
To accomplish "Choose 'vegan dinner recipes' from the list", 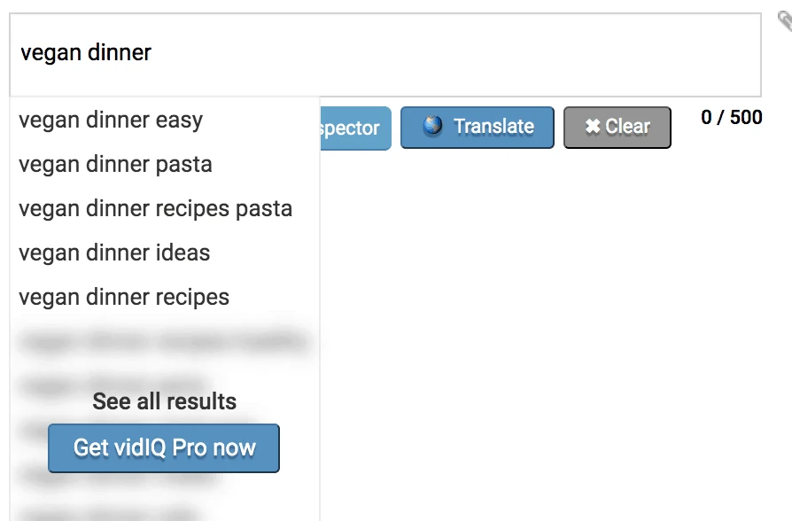I will click(124, 297).
